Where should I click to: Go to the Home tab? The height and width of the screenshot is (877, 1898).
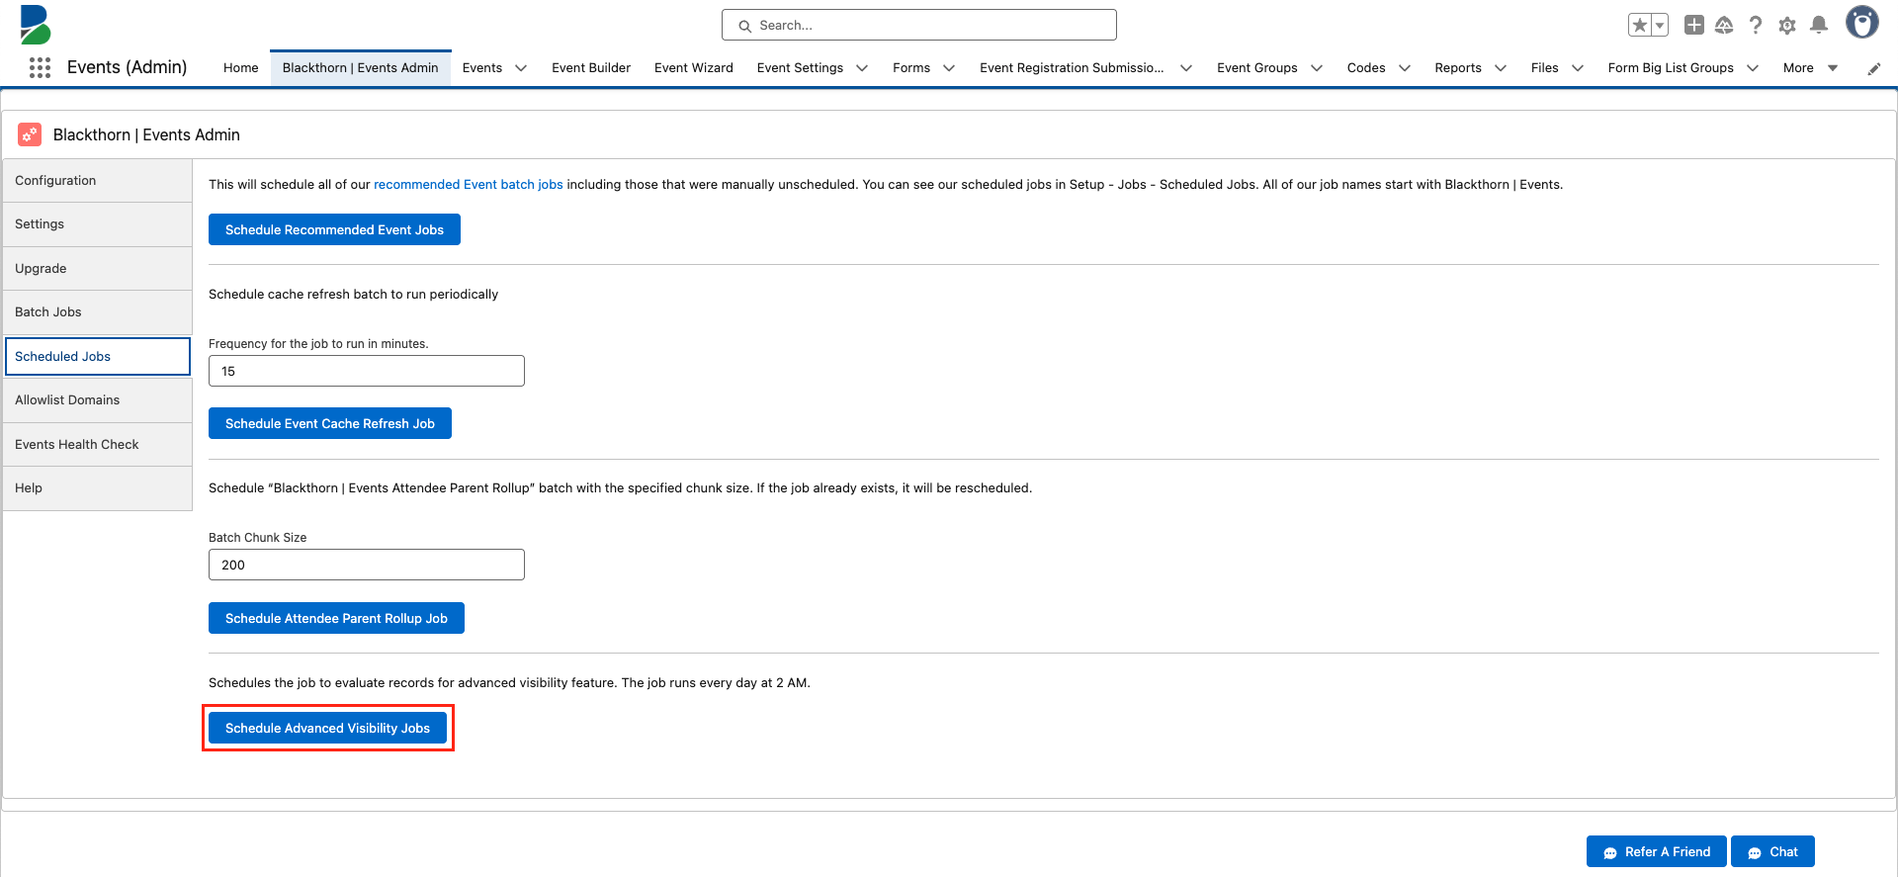(x=240, y=67)
